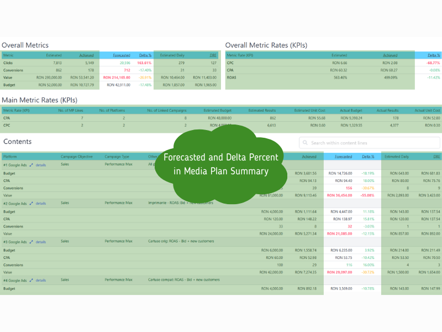Open #1 Google Ads via its expand arrow icon
This screenshot has width=442, height=332.
[30, 165]
